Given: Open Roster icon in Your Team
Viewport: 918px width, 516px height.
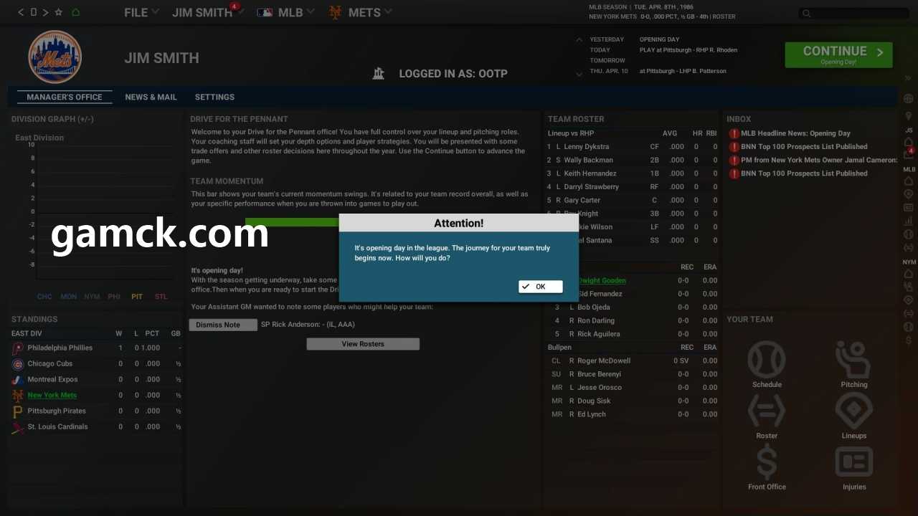Looking at the screenshot, I should pos(767,411).
